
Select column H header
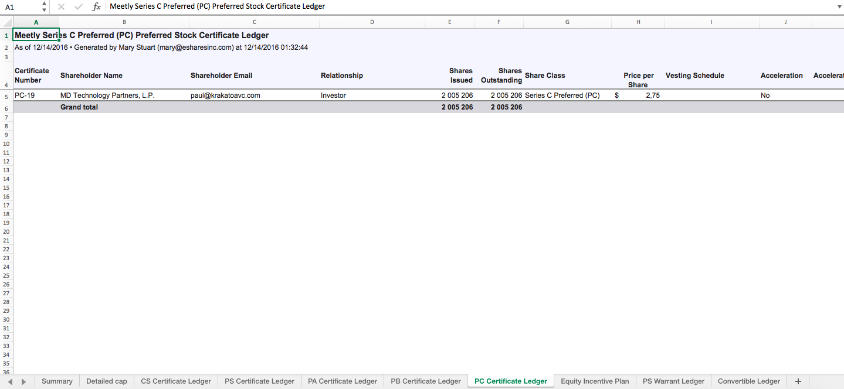[638, 22]
